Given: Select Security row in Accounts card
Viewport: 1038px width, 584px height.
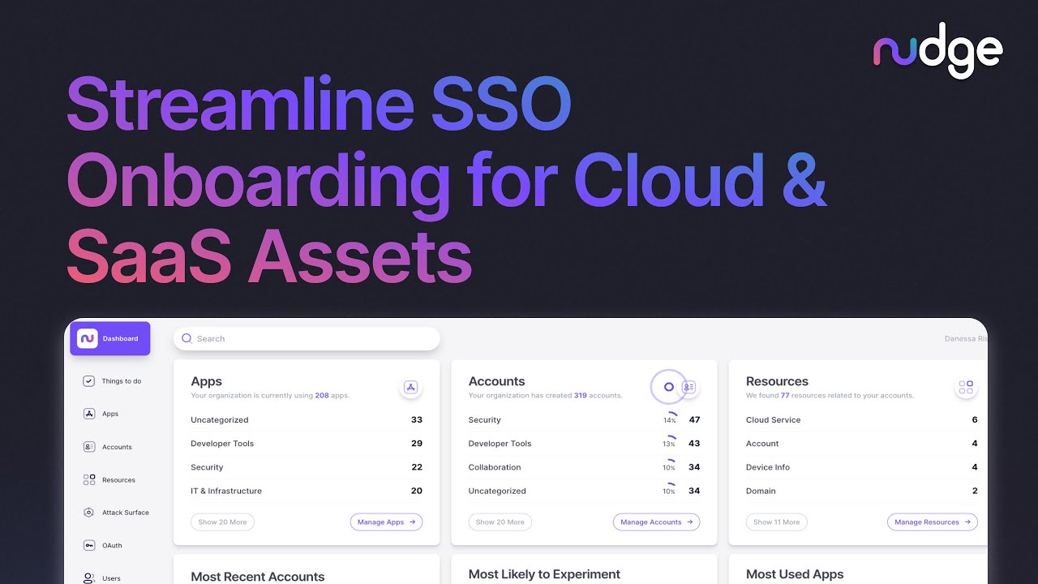Looking at the screenshot, I should pyautogui.click(x=584, y=420).
